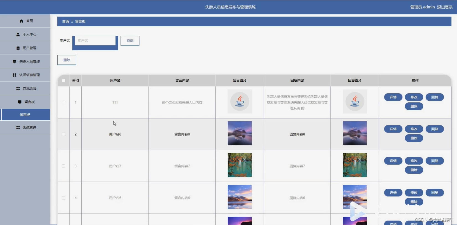Click 管理员 admin in the top bar

click(422, 7)
